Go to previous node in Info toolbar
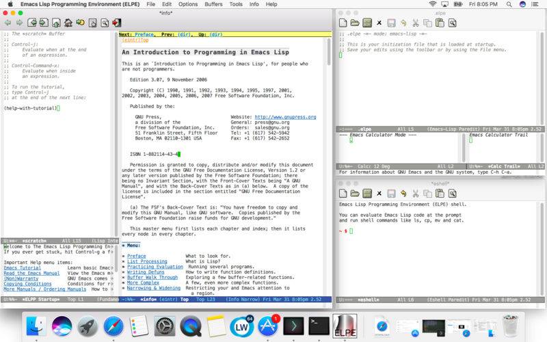The width and height of the screenshot is (547, 342). click(x=32, y=23)
